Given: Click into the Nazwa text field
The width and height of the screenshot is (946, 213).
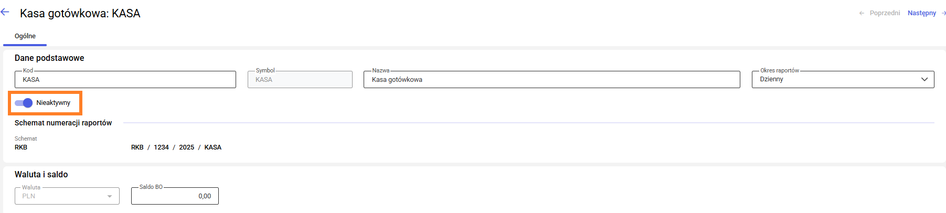Looking at the screenshot, I should pos(551,80).
